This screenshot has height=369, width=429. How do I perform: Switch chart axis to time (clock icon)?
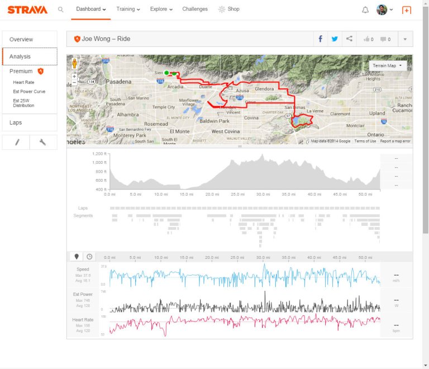[89, 257]
